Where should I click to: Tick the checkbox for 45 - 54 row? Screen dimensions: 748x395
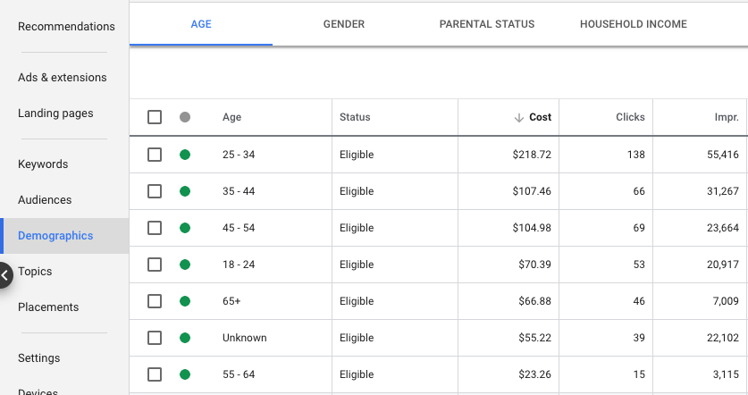(155, 228)
